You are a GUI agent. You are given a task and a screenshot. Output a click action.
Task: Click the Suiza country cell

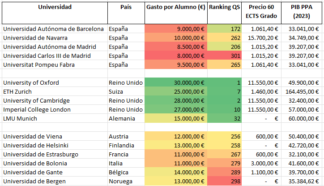(x=126, y=91)
